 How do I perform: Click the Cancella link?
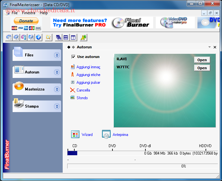83,90
